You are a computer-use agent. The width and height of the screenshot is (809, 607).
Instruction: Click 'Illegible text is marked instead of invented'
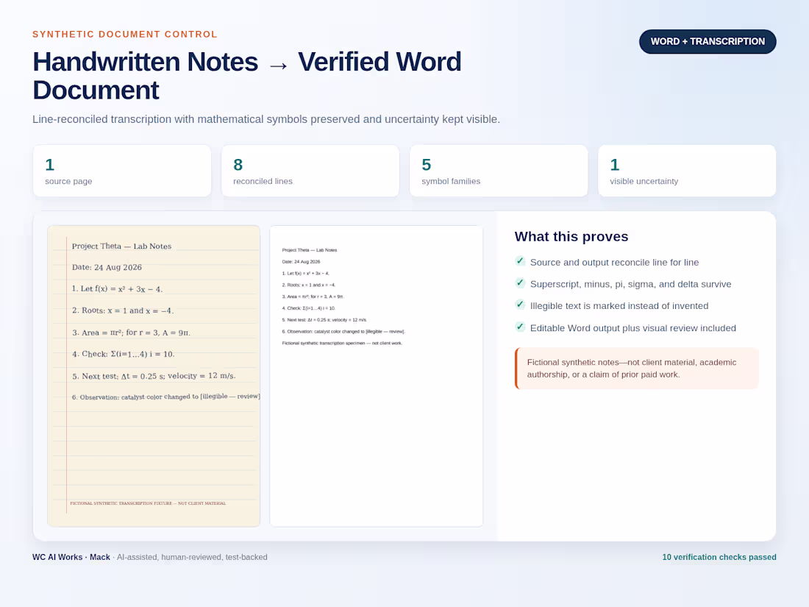[x=619, y=305]
